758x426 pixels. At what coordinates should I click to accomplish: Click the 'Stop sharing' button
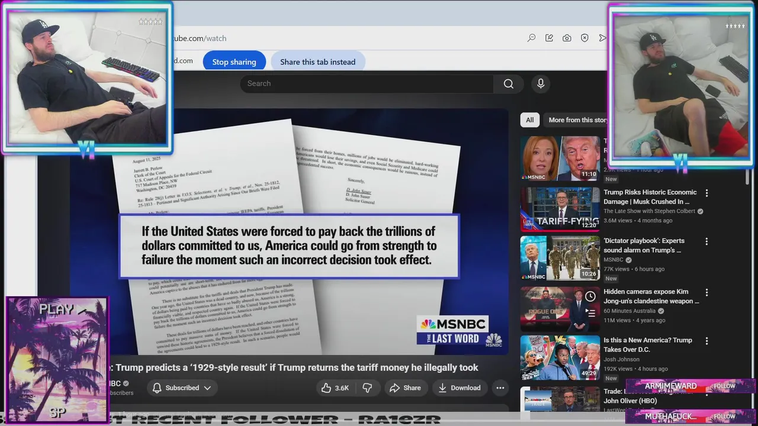234,62
